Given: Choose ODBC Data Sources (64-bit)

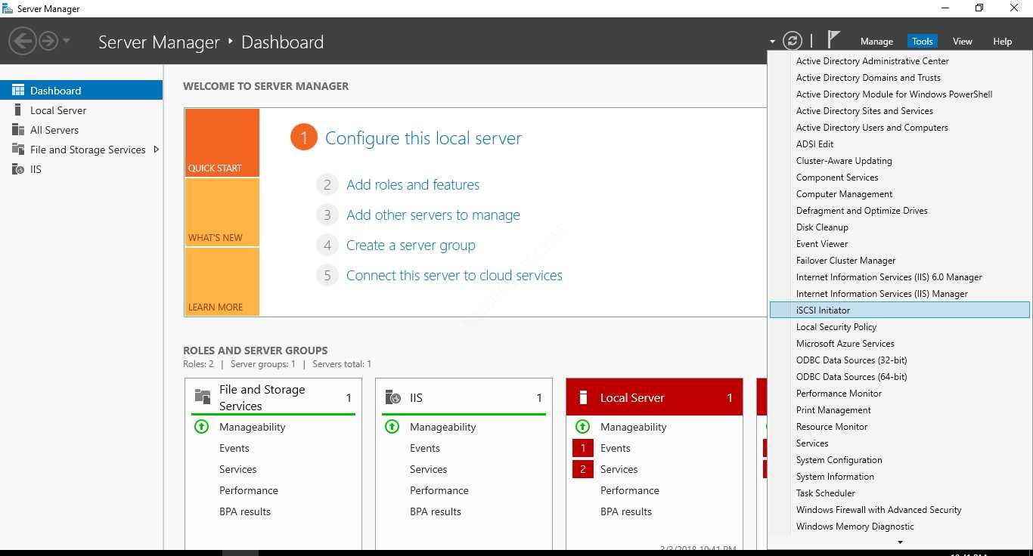Looking at the screenshot, I should tap(900, 377).
